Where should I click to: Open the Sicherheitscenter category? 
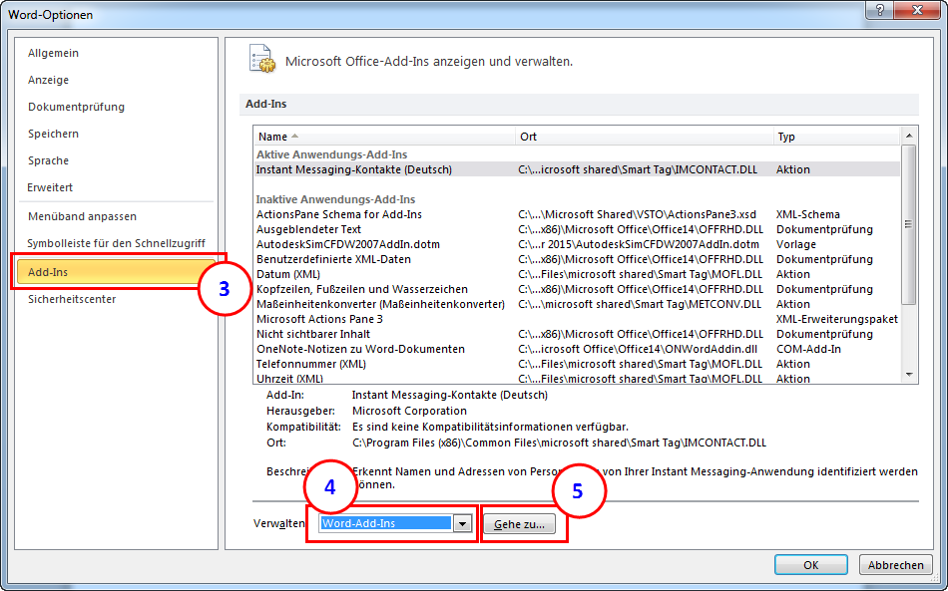point(72,299)
